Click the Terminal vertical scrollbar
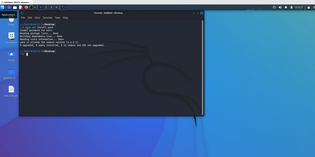 click(202, 68)
